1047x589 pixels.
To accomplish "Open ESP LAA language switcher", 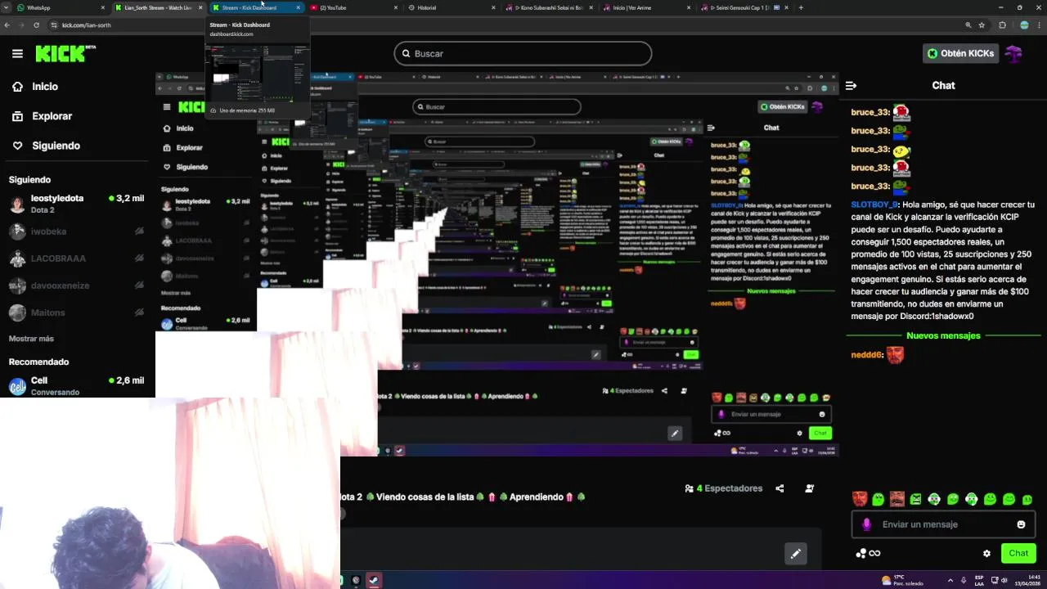I will [978, 580].
